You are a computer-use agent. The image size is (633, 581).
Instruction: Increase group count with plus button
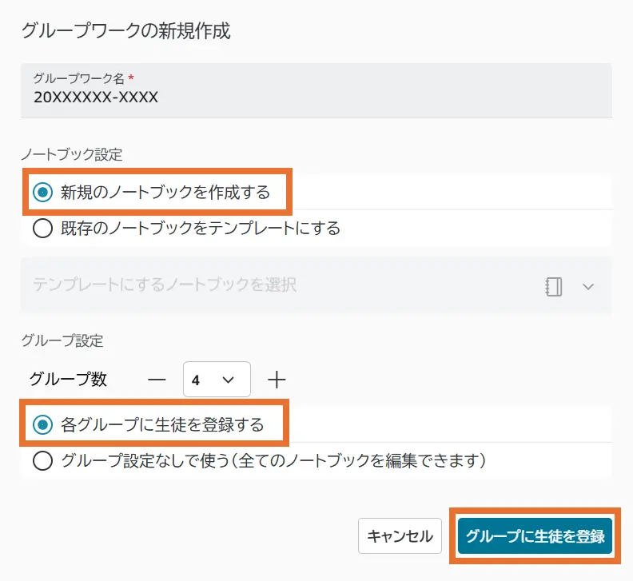point(277,380)
